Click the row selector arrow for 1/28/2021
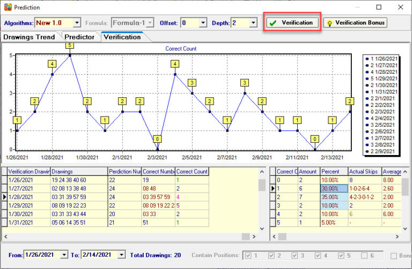The image size is (412, 269). tap(4, 197)
